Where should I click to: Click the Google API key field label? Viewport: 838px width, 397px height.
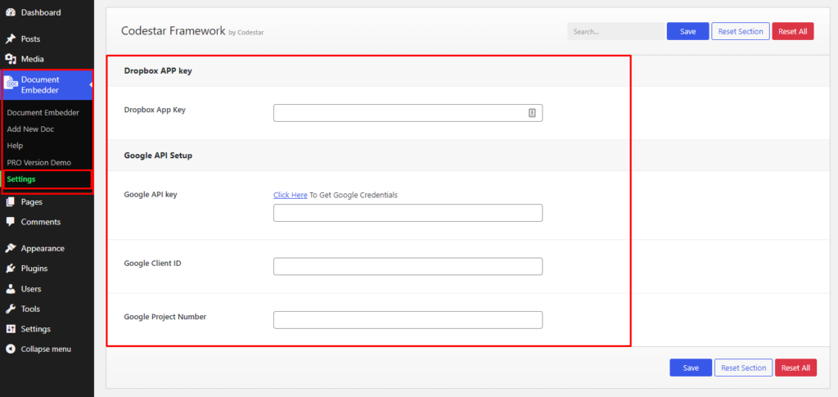(x=151, y=195)
